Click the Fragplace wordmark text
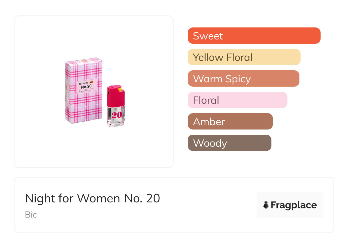This screenshot has height=247, width=348. [x=294, y=205]
